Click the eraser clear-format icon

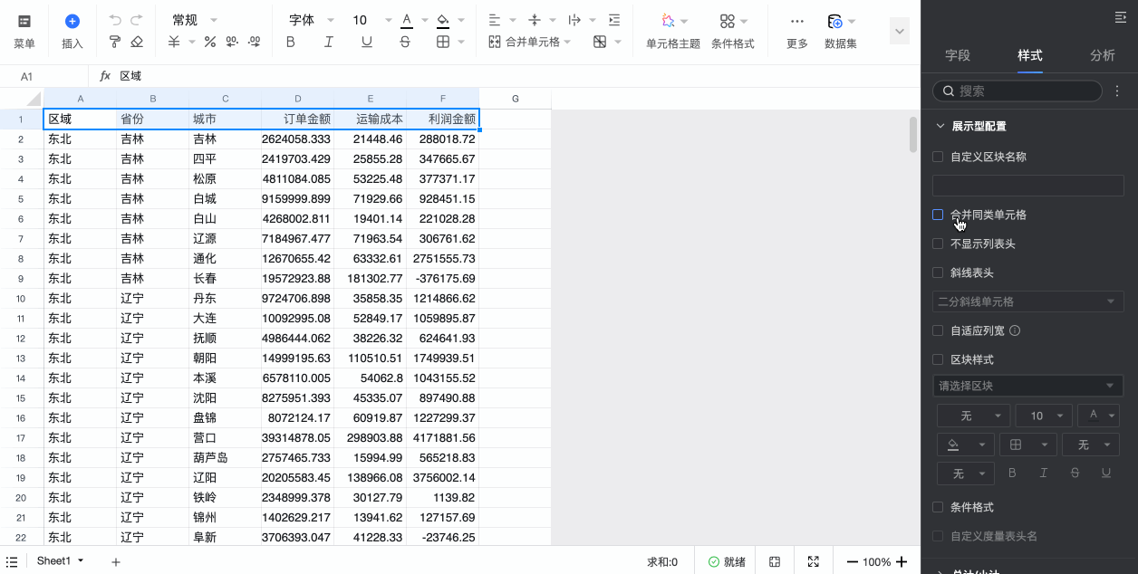tap(137, 42)
